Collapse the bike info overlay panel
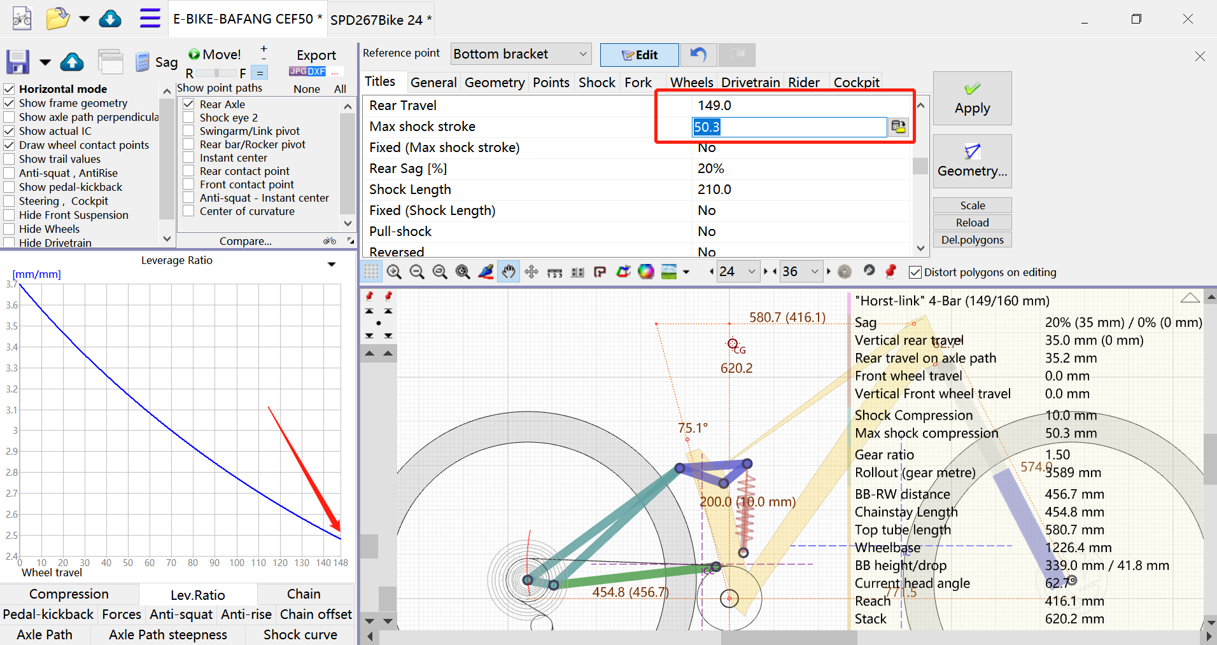The image size is (1217, 645). click(x=1190, y=298)
